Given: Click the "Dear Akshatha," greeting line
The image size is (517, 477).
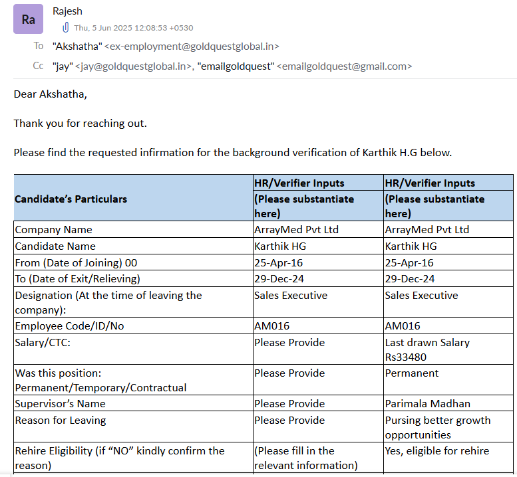Looking at the screenshot, I should point(50,94).
